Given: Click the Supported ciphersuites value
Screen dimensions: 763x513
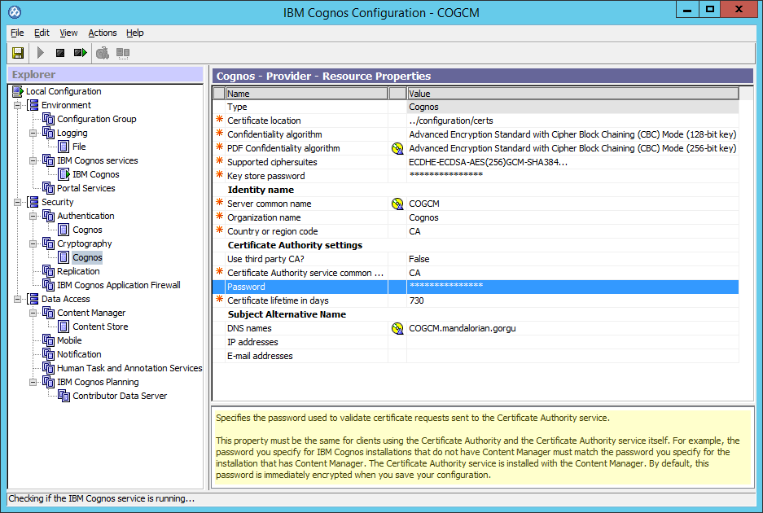Looking at the screenshot, I should click(x=572, y=162).
